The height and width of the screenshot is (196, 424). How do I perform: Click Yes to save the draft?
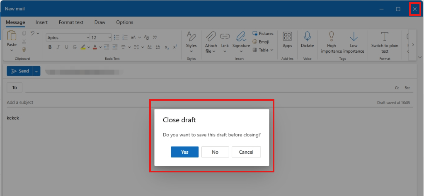(185, 152)
